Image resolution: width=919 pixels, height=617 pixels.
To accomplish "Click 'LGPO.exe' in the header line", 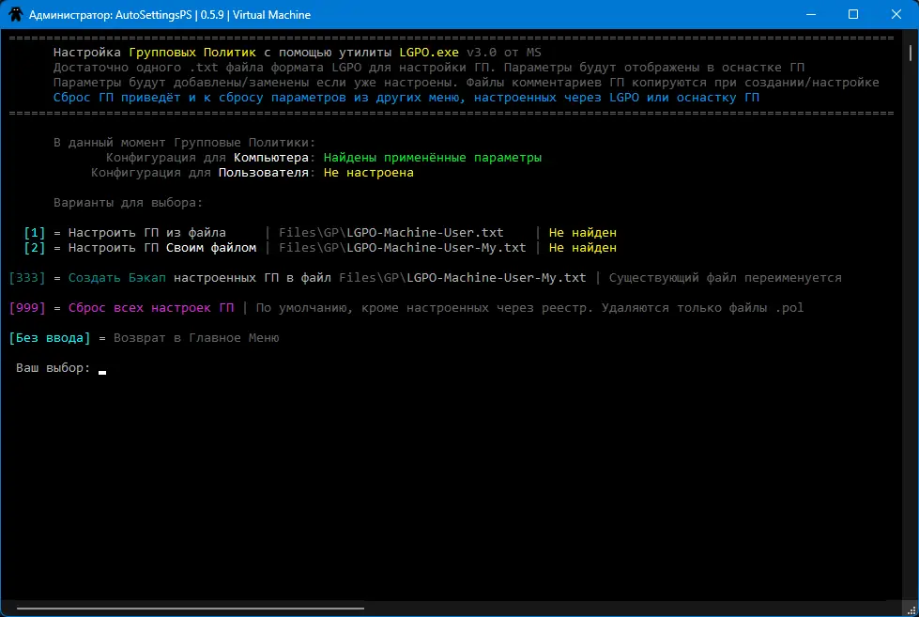I will pos(429,53).
